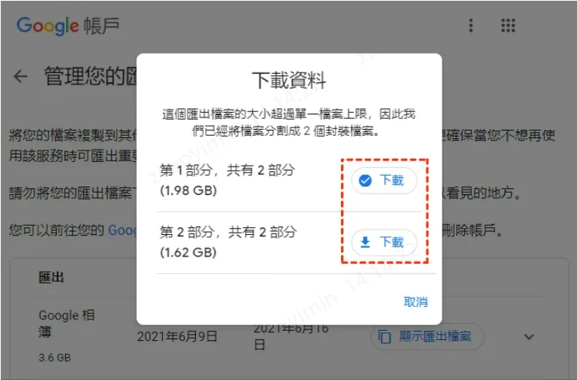Click the 3.6 GB size label
Image resolution: width=577 pixels, height=380 pixels.
(x=55, y=358)
